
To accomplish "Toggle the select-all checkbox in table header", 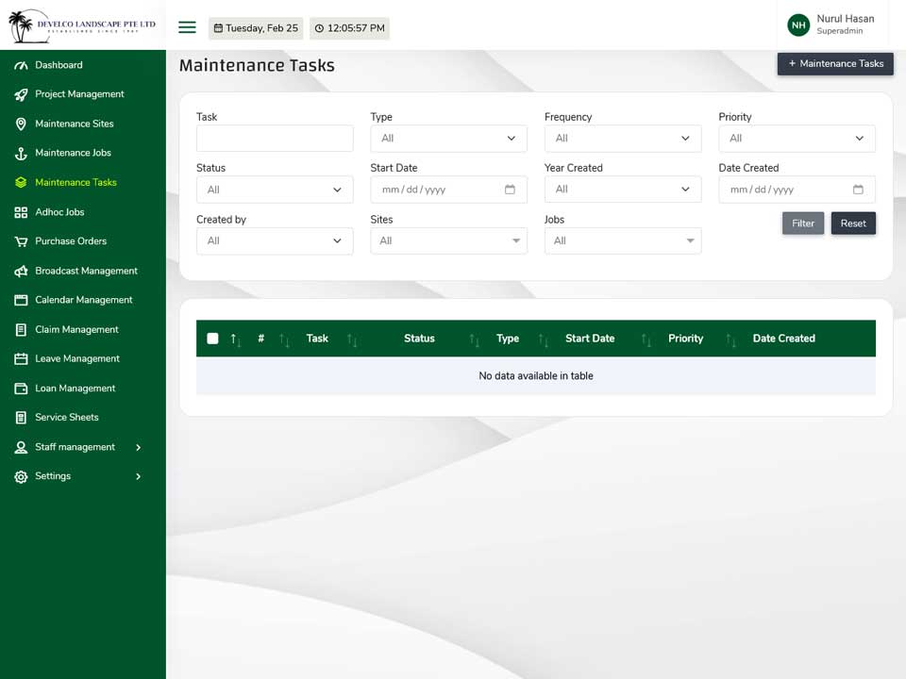I will point(212,339).
